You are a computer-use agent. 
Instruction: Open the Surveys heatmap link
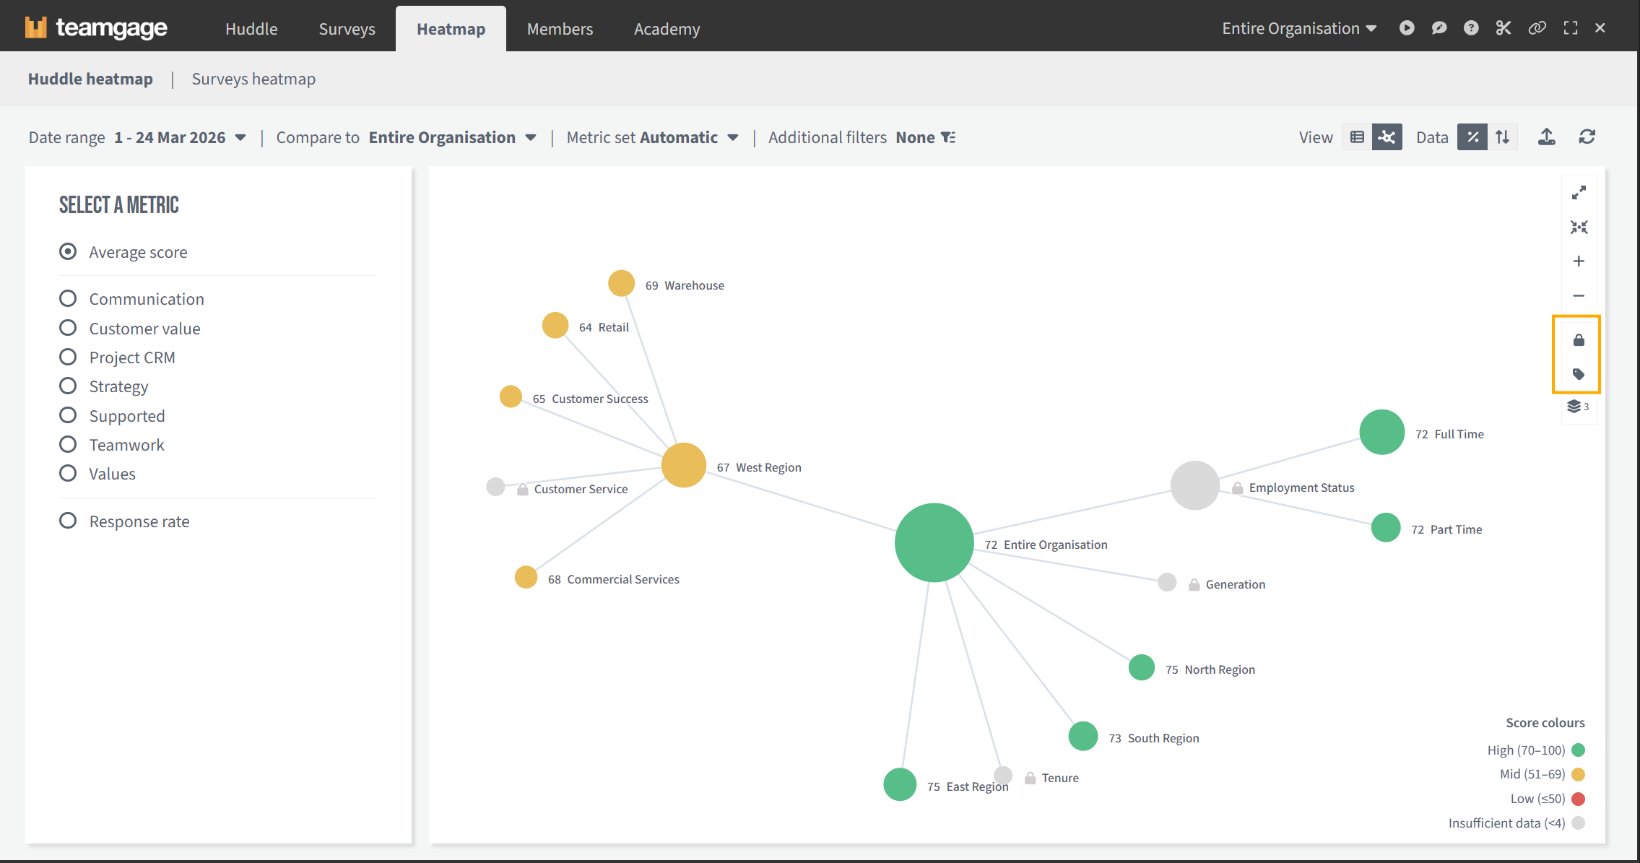pyautogui.click(x=253, y=79)
